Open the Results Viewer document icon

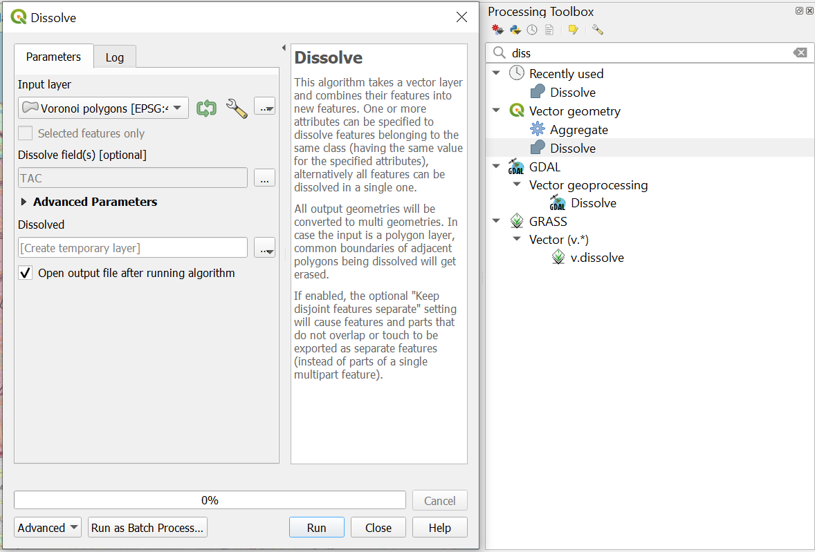549,29
